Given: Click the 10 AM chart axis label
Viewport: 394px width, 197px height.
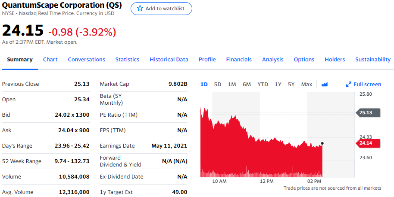Looking at the screenshot, I should pos(219,181).
